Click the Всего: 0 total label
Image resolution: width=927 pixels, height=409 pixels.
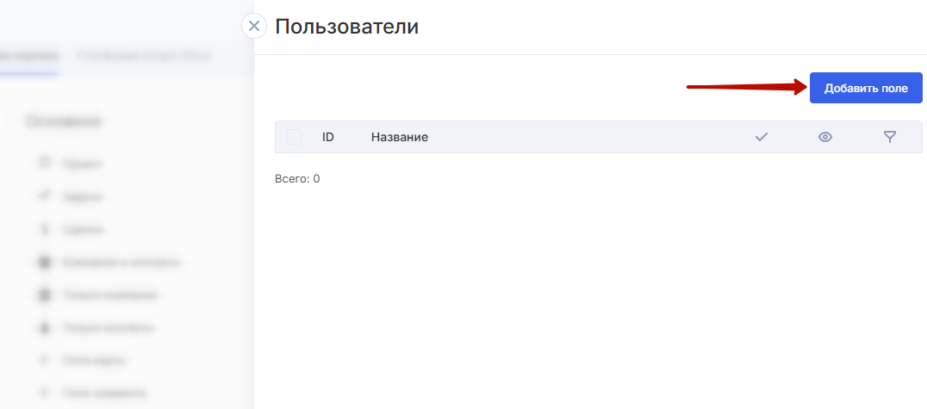297,178
